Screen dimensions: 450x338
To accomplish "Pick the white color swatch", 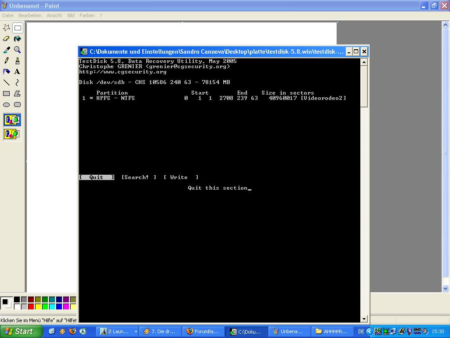I will [x=17, y=307].
